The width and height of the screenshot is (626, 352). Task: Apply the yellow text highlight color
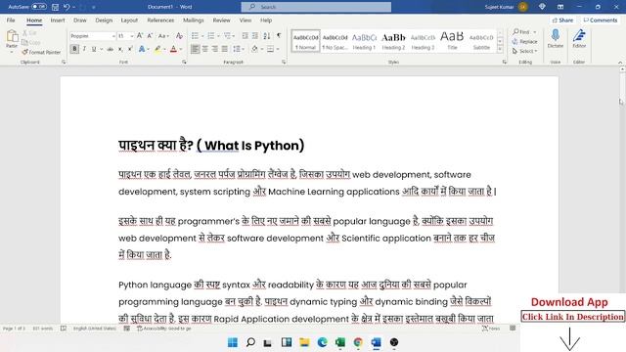click(x=157, y=49)
